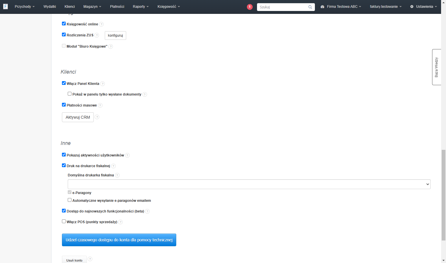Viewport: 446px width, 263px height.
Task: Open help icon for Pokaż w panelu tylko wysłane dokumenty
Action: point(145,94)
